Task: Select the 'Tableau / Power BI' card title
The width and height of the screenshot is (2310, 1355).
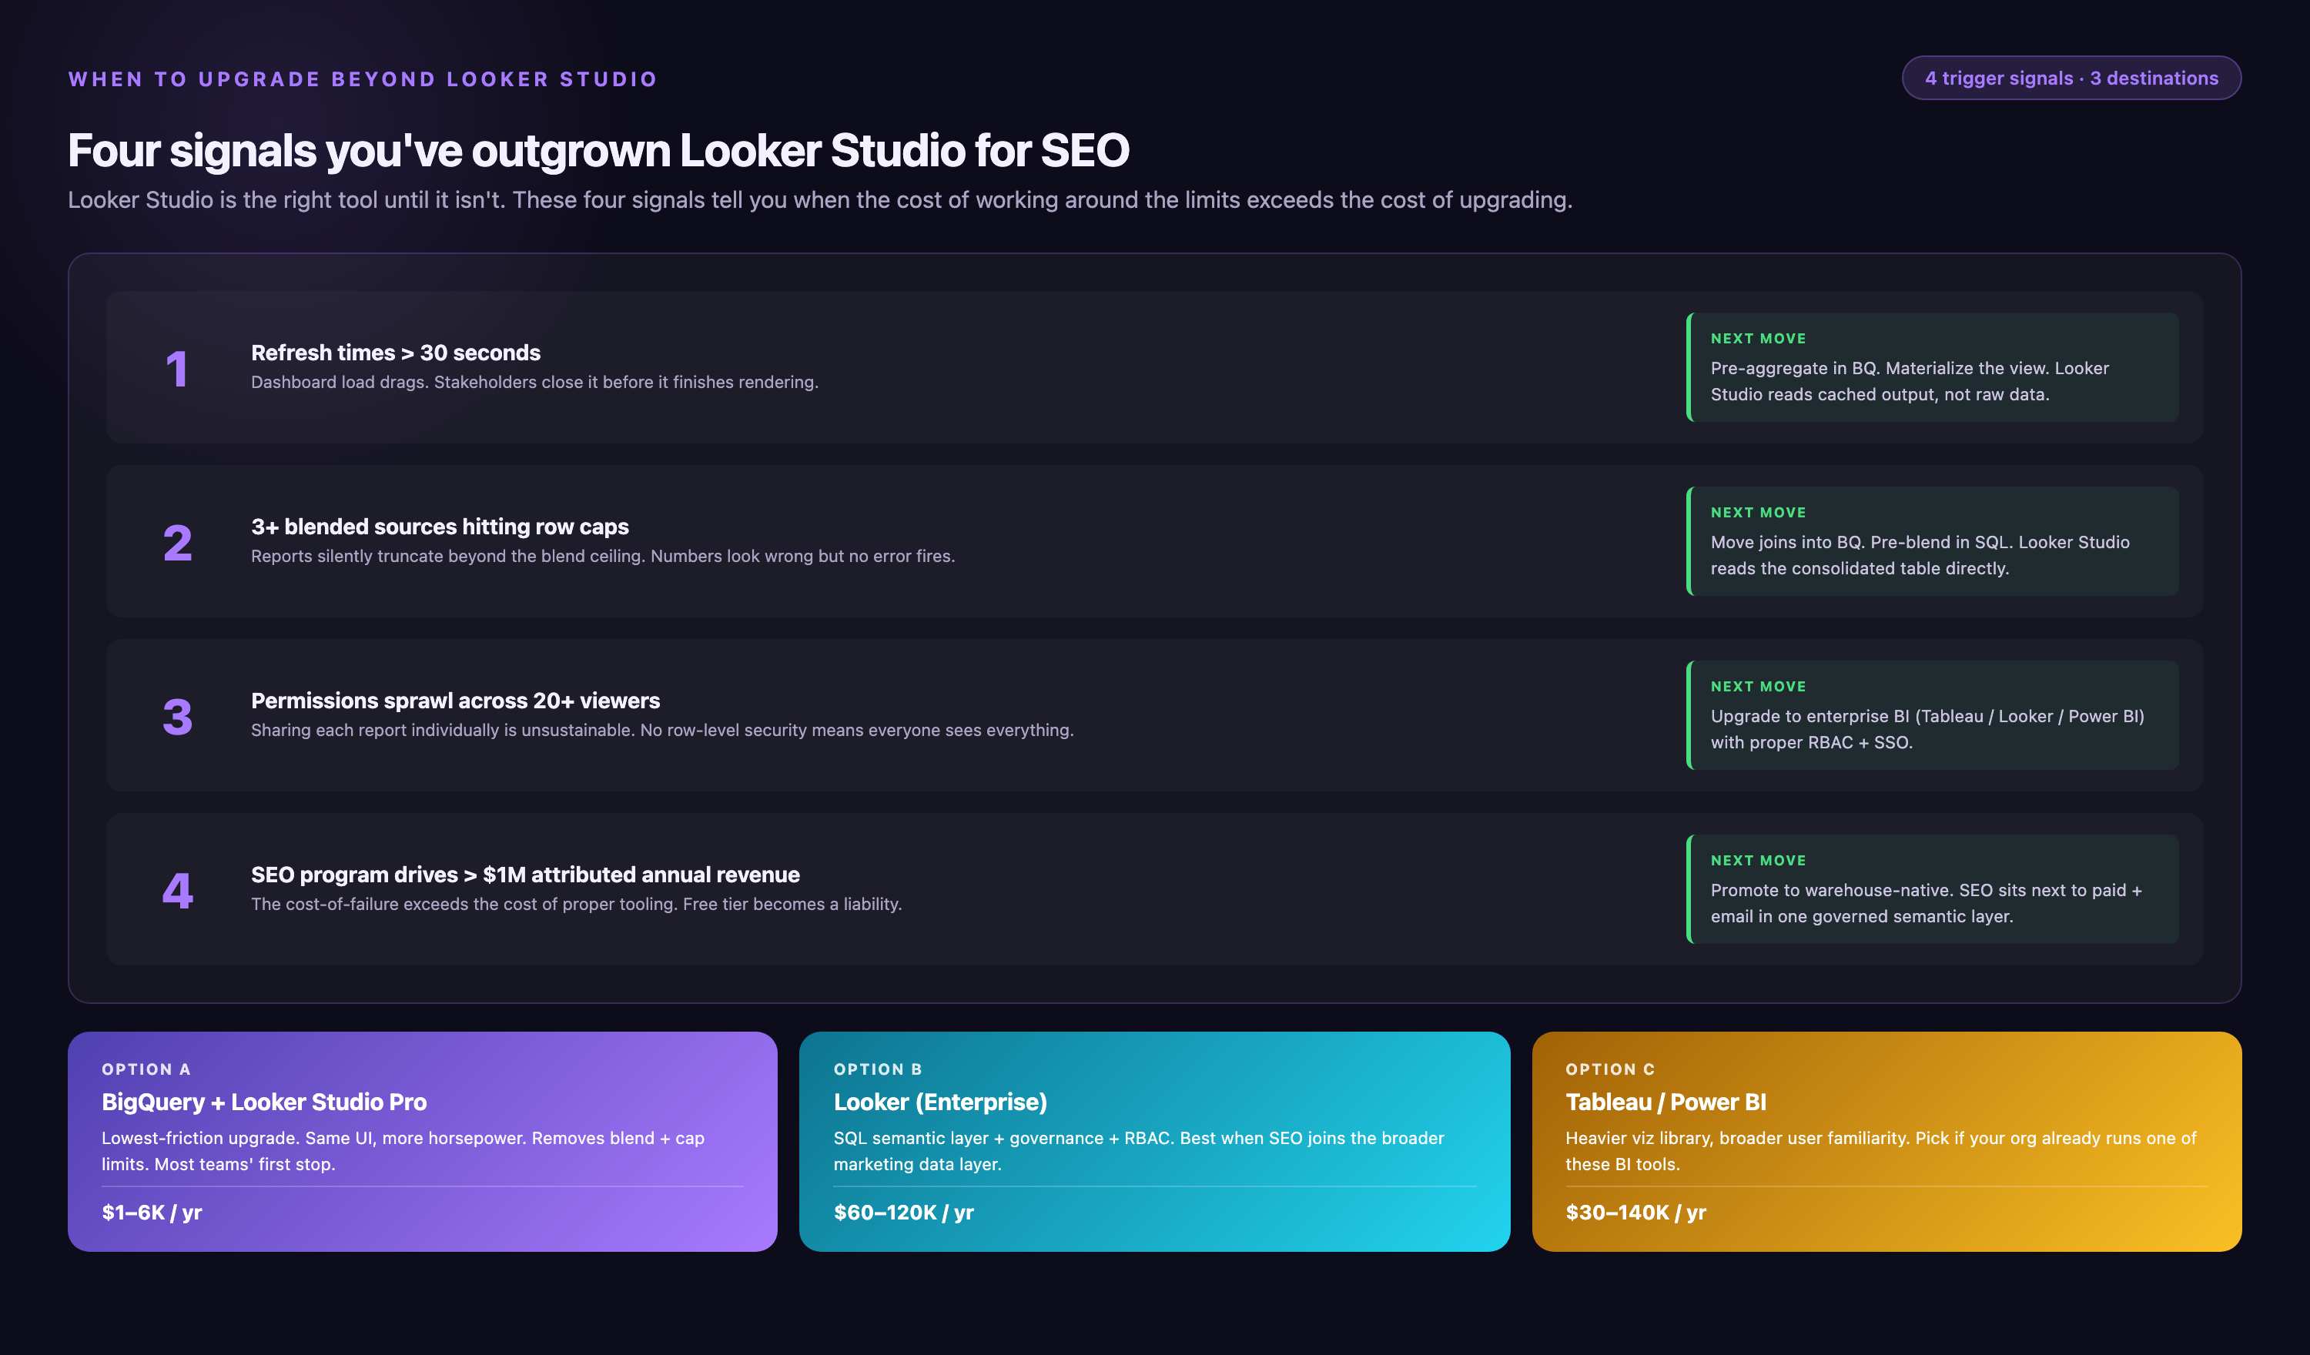Action: click(x=1666, y=1102)
